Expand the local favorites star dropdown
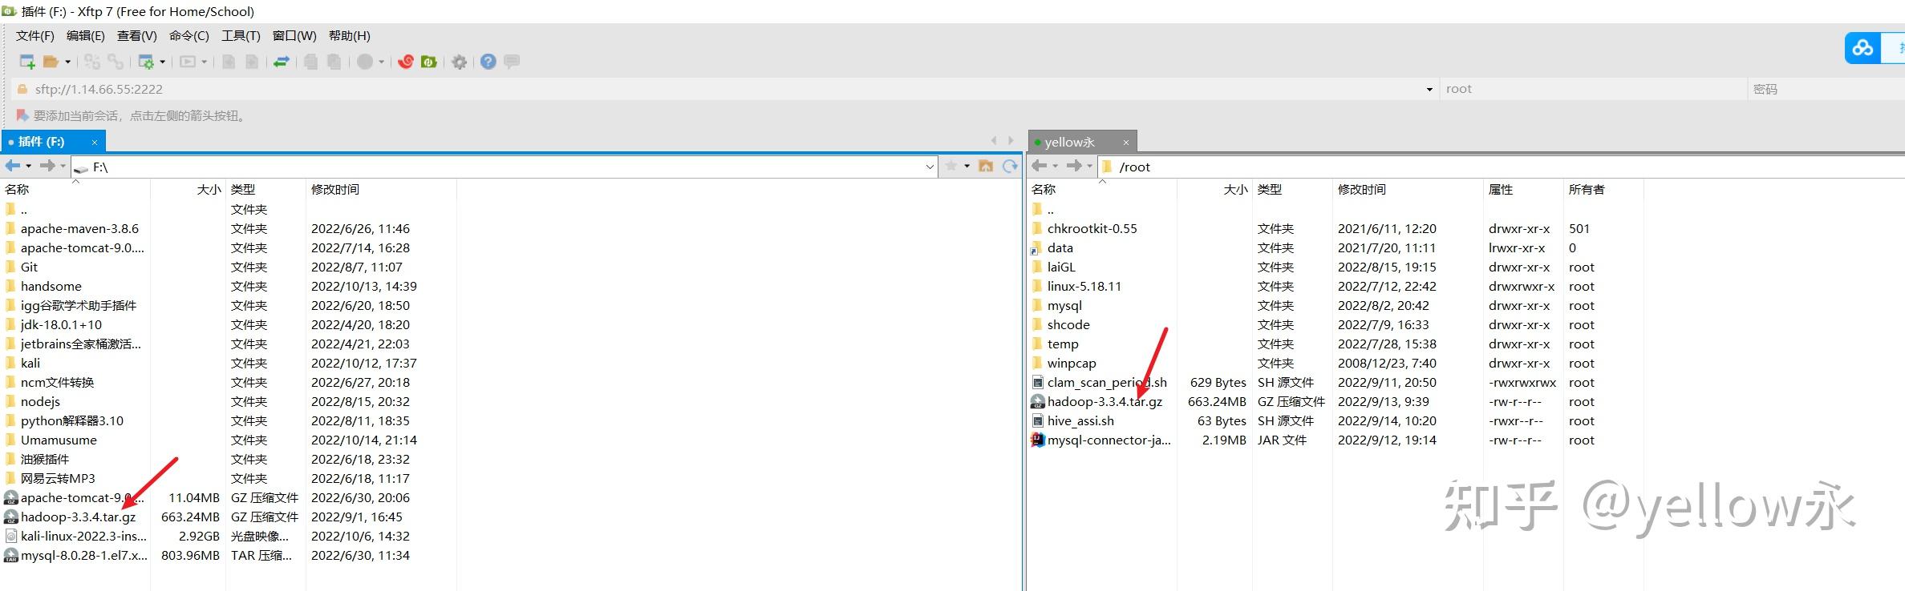The width and height of the screenshot is (1905, 591). click(x=967, y=167)
